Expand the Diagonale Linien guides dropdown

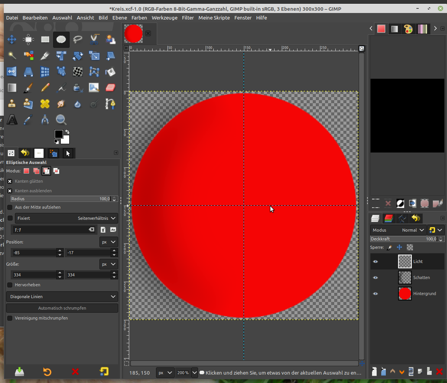click(x=62, y=297)
